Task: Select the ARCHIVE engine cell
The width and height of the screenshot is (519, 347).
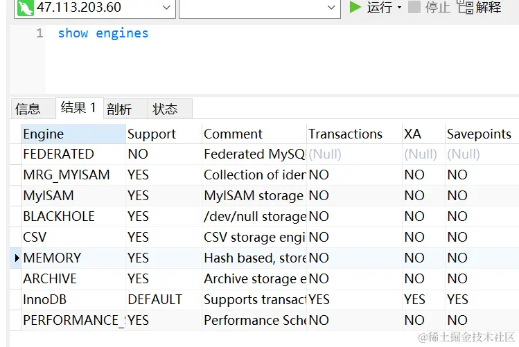Action: pyautogui.click(x=73, y=279)
